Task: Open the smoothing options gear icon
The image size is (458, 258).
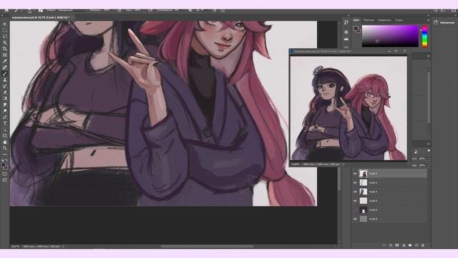Action: point(190,10)
